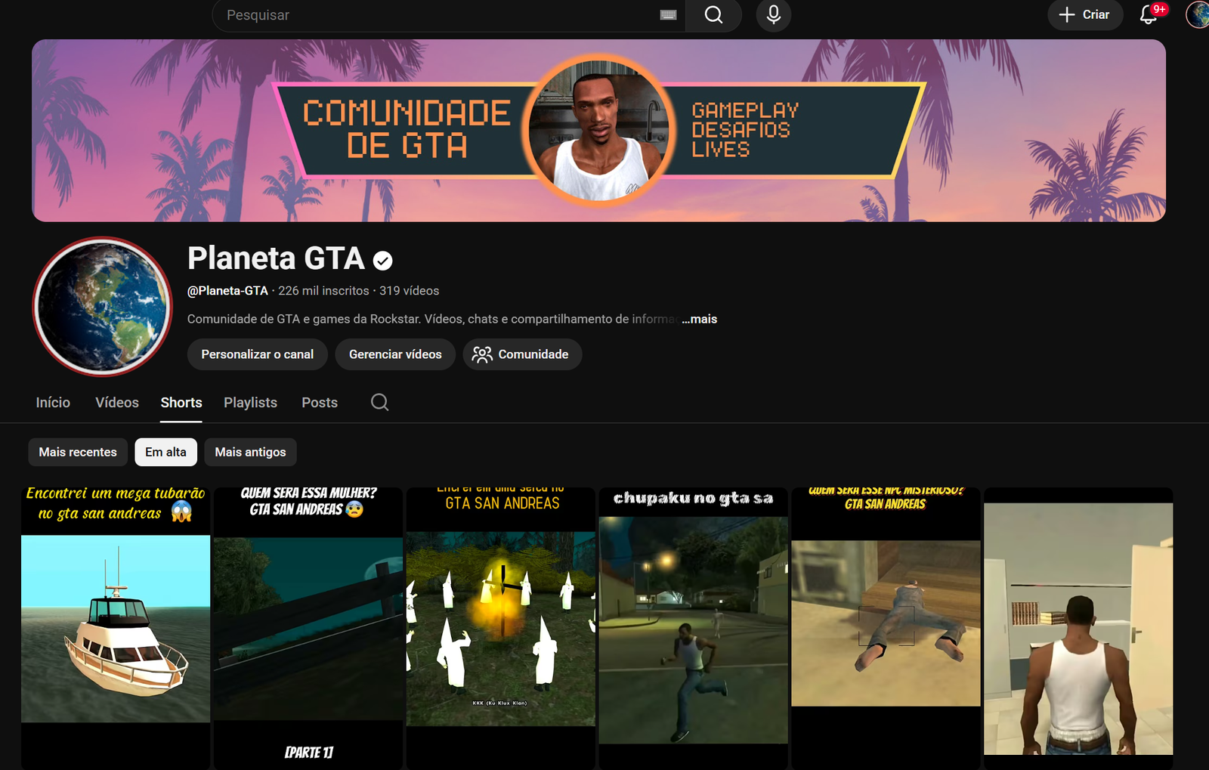Screen dimensions: 1209x770
Task: Click the search magnifier button
Action: pos(713,15)
